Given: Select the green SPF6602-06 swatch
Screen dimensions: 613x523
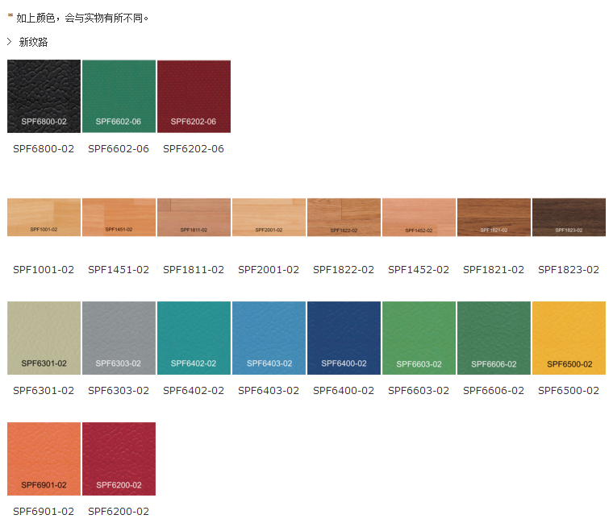Looking at the screenshot, I should [119, 96].
